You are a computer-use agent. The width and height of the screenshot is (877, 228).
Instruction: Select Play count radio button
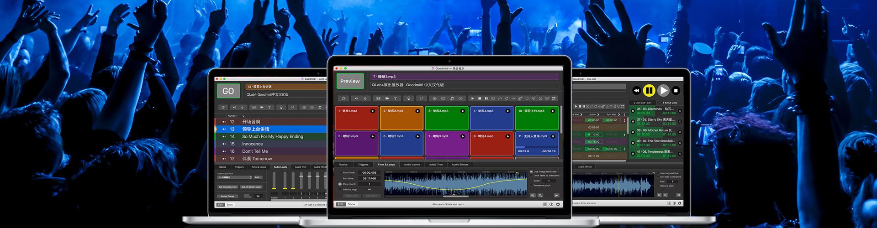340,184
